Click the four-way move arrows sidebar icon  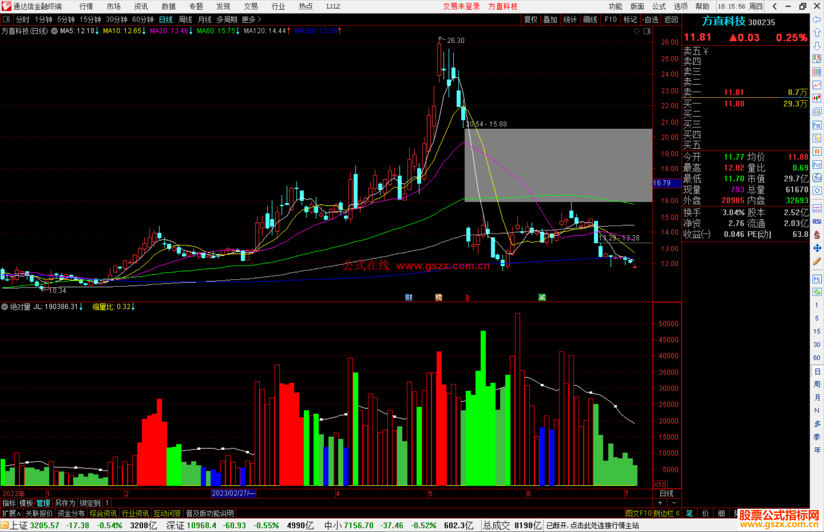click(x=817, y=248)
